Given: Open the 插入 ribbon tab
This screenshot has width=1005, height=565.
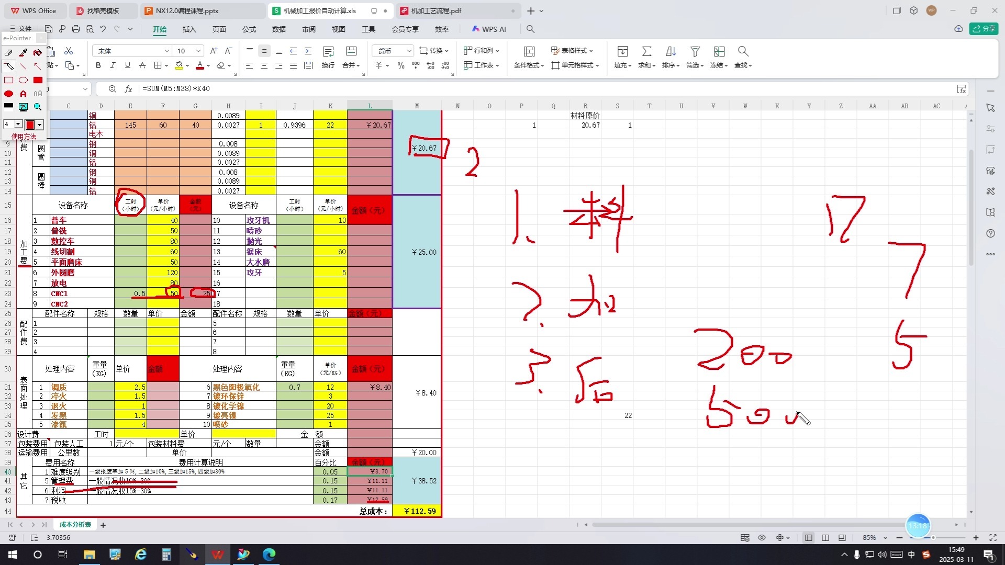Looking at the screenshot, I should (189, 29).
